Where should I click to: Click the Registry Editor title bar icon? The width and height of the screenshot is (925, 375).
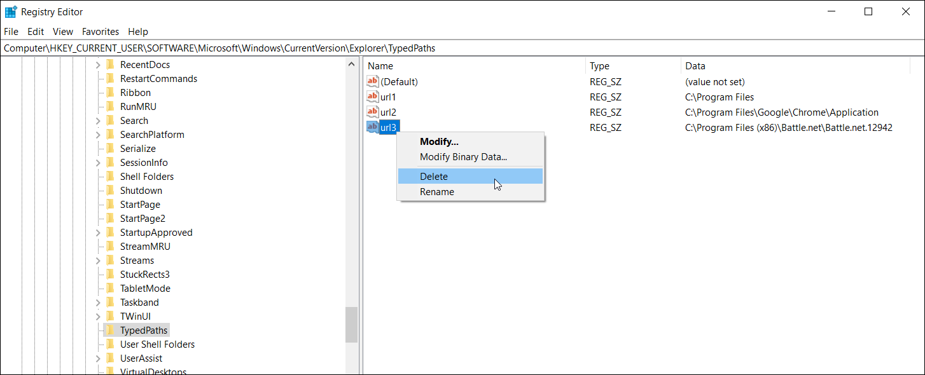click(10, 11)
